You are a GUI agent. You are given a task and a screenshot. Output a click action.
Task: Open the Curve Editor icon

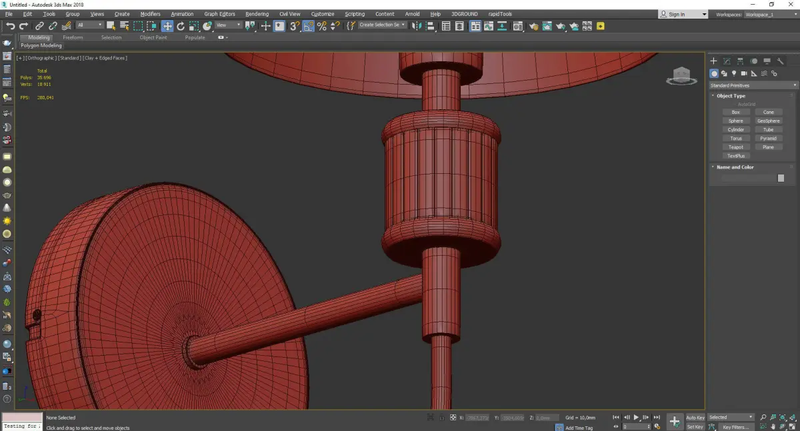[488, 26]
